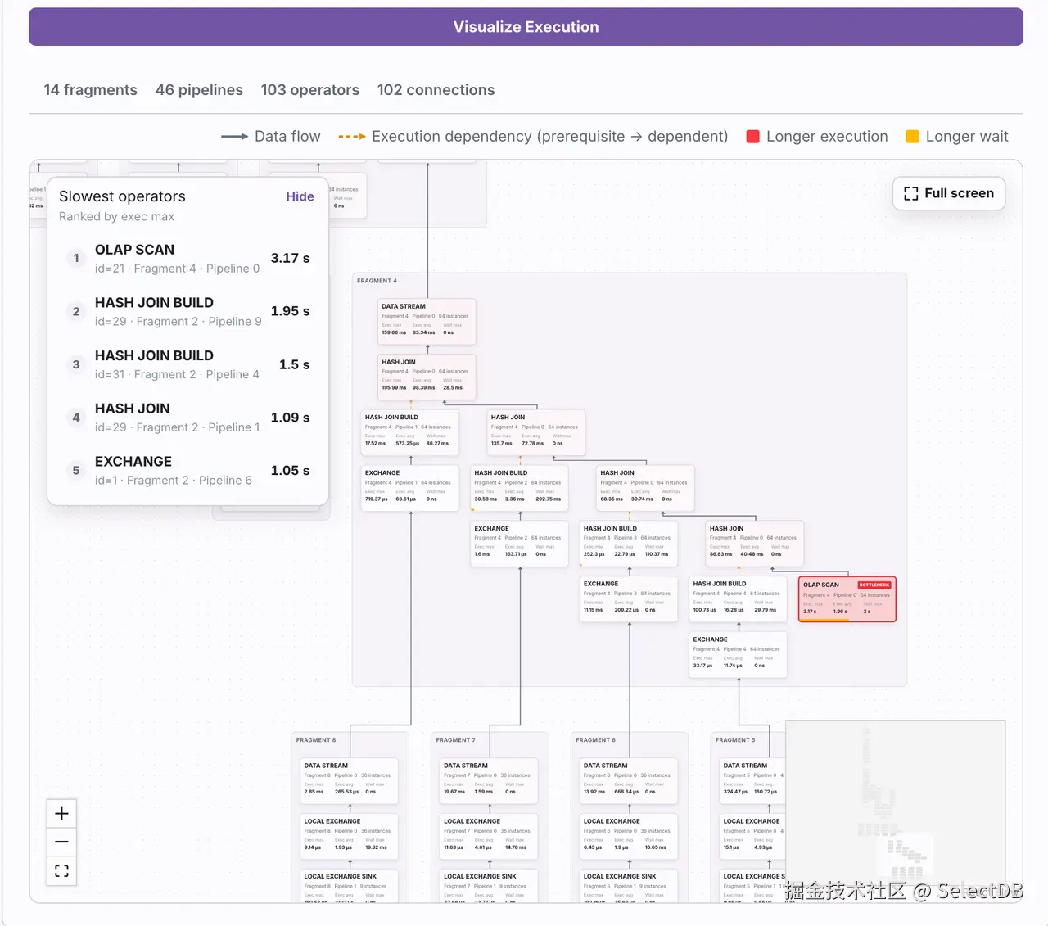This screenshot has height=926, width=1048.
Task: Click the '14 fragments' stat text
Action: 90,90
